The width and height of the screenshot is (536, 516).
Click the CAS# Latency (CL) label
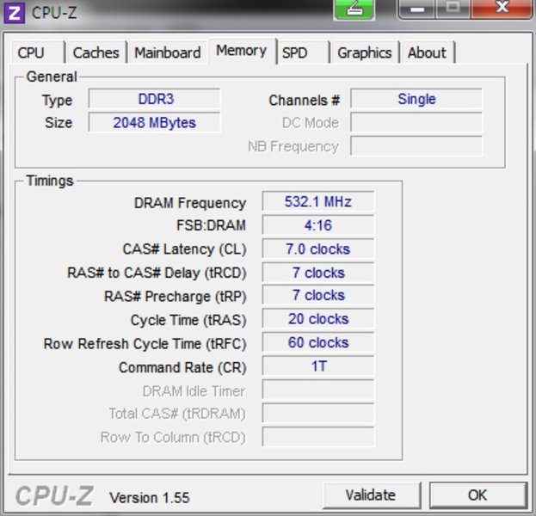(x=185, y=249)
